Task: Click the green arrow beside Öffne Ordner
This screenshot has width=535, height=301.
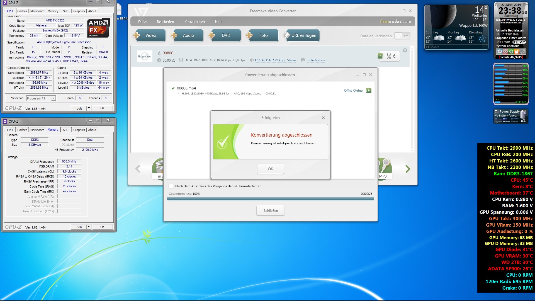Action: 369,91
